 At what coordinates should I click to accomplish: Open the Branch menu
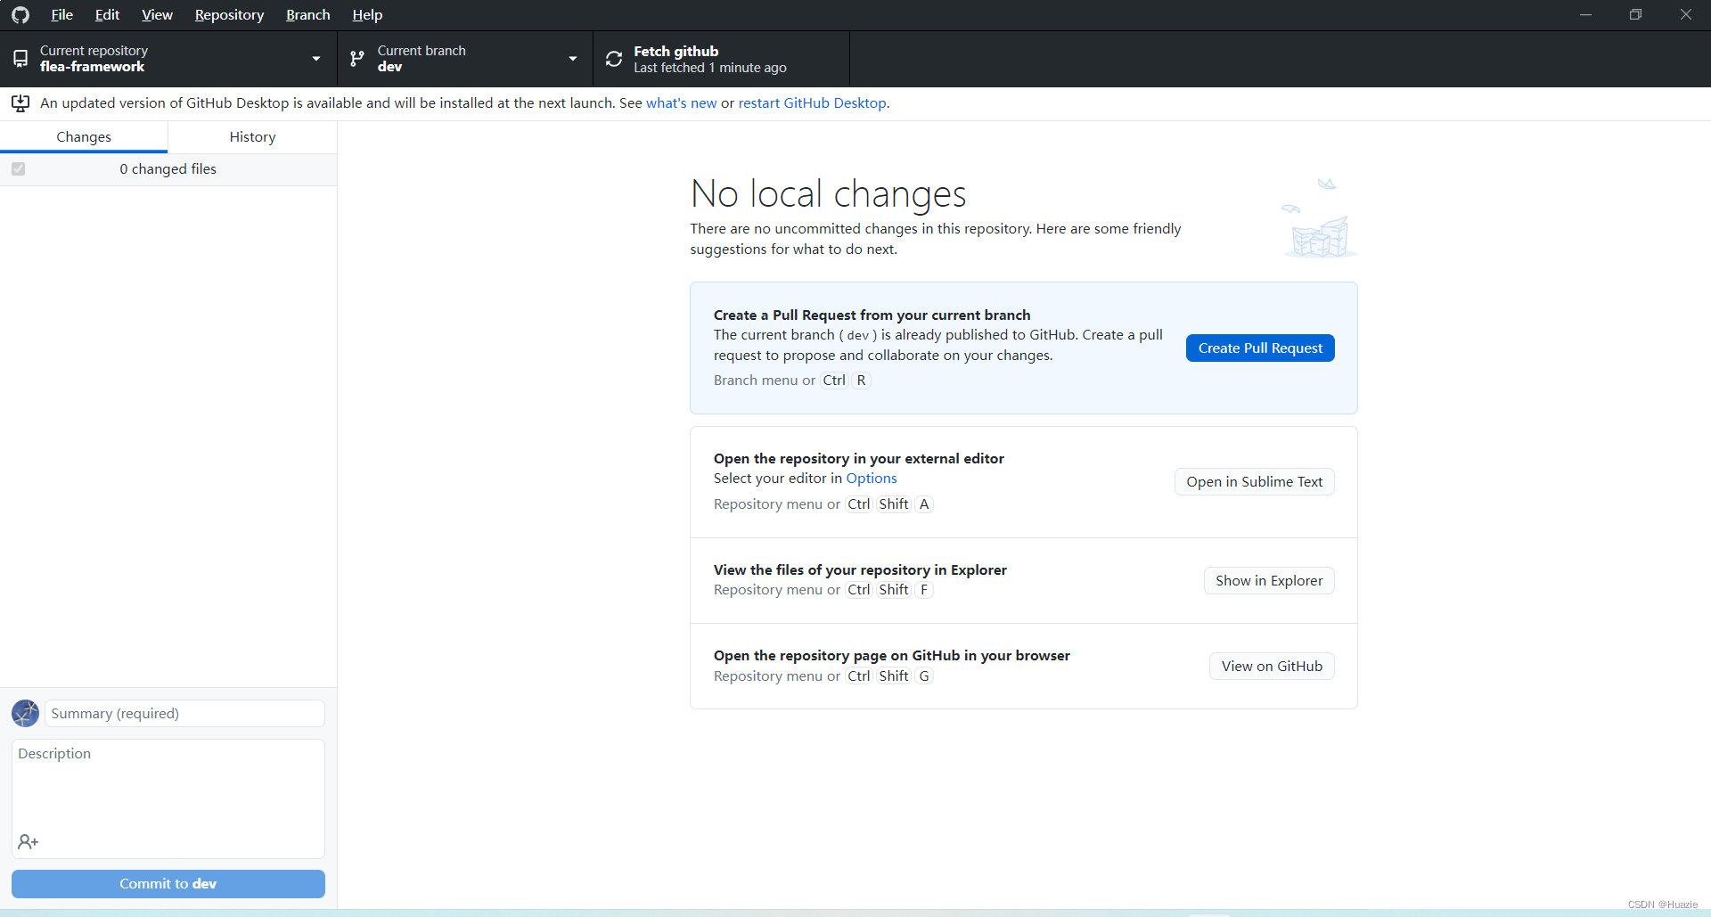(307, 15)
